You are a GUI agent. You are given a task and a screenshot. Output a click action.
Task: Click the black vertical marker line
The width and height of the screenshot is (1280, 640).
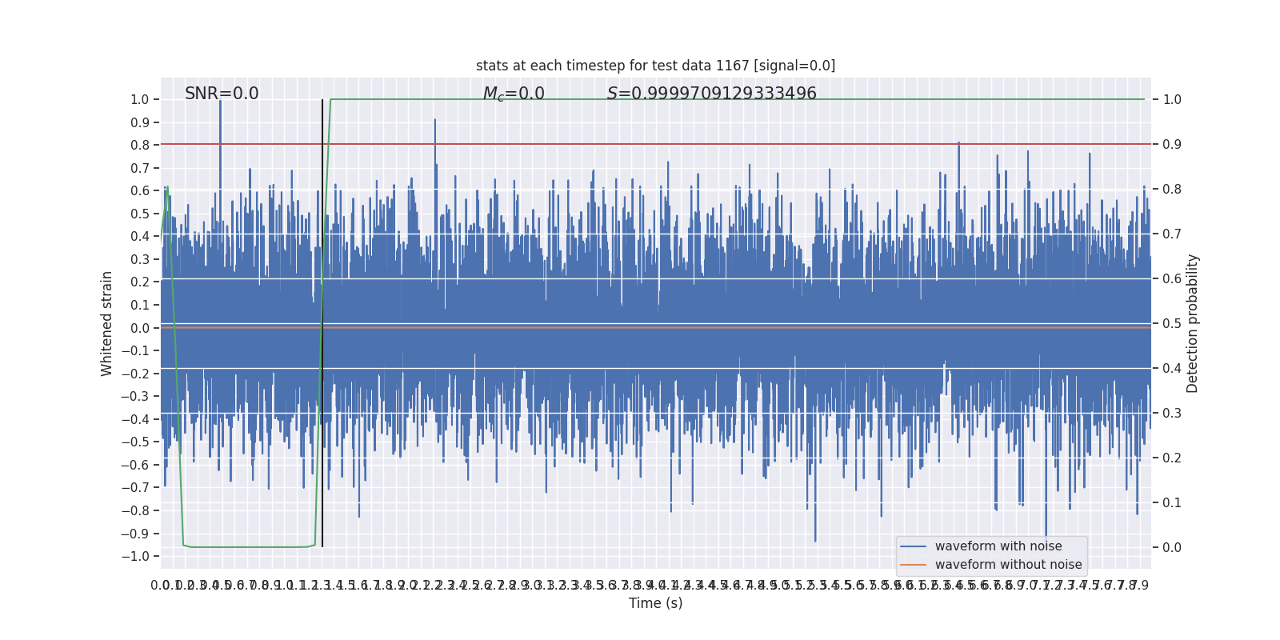(x=322, y=323)
